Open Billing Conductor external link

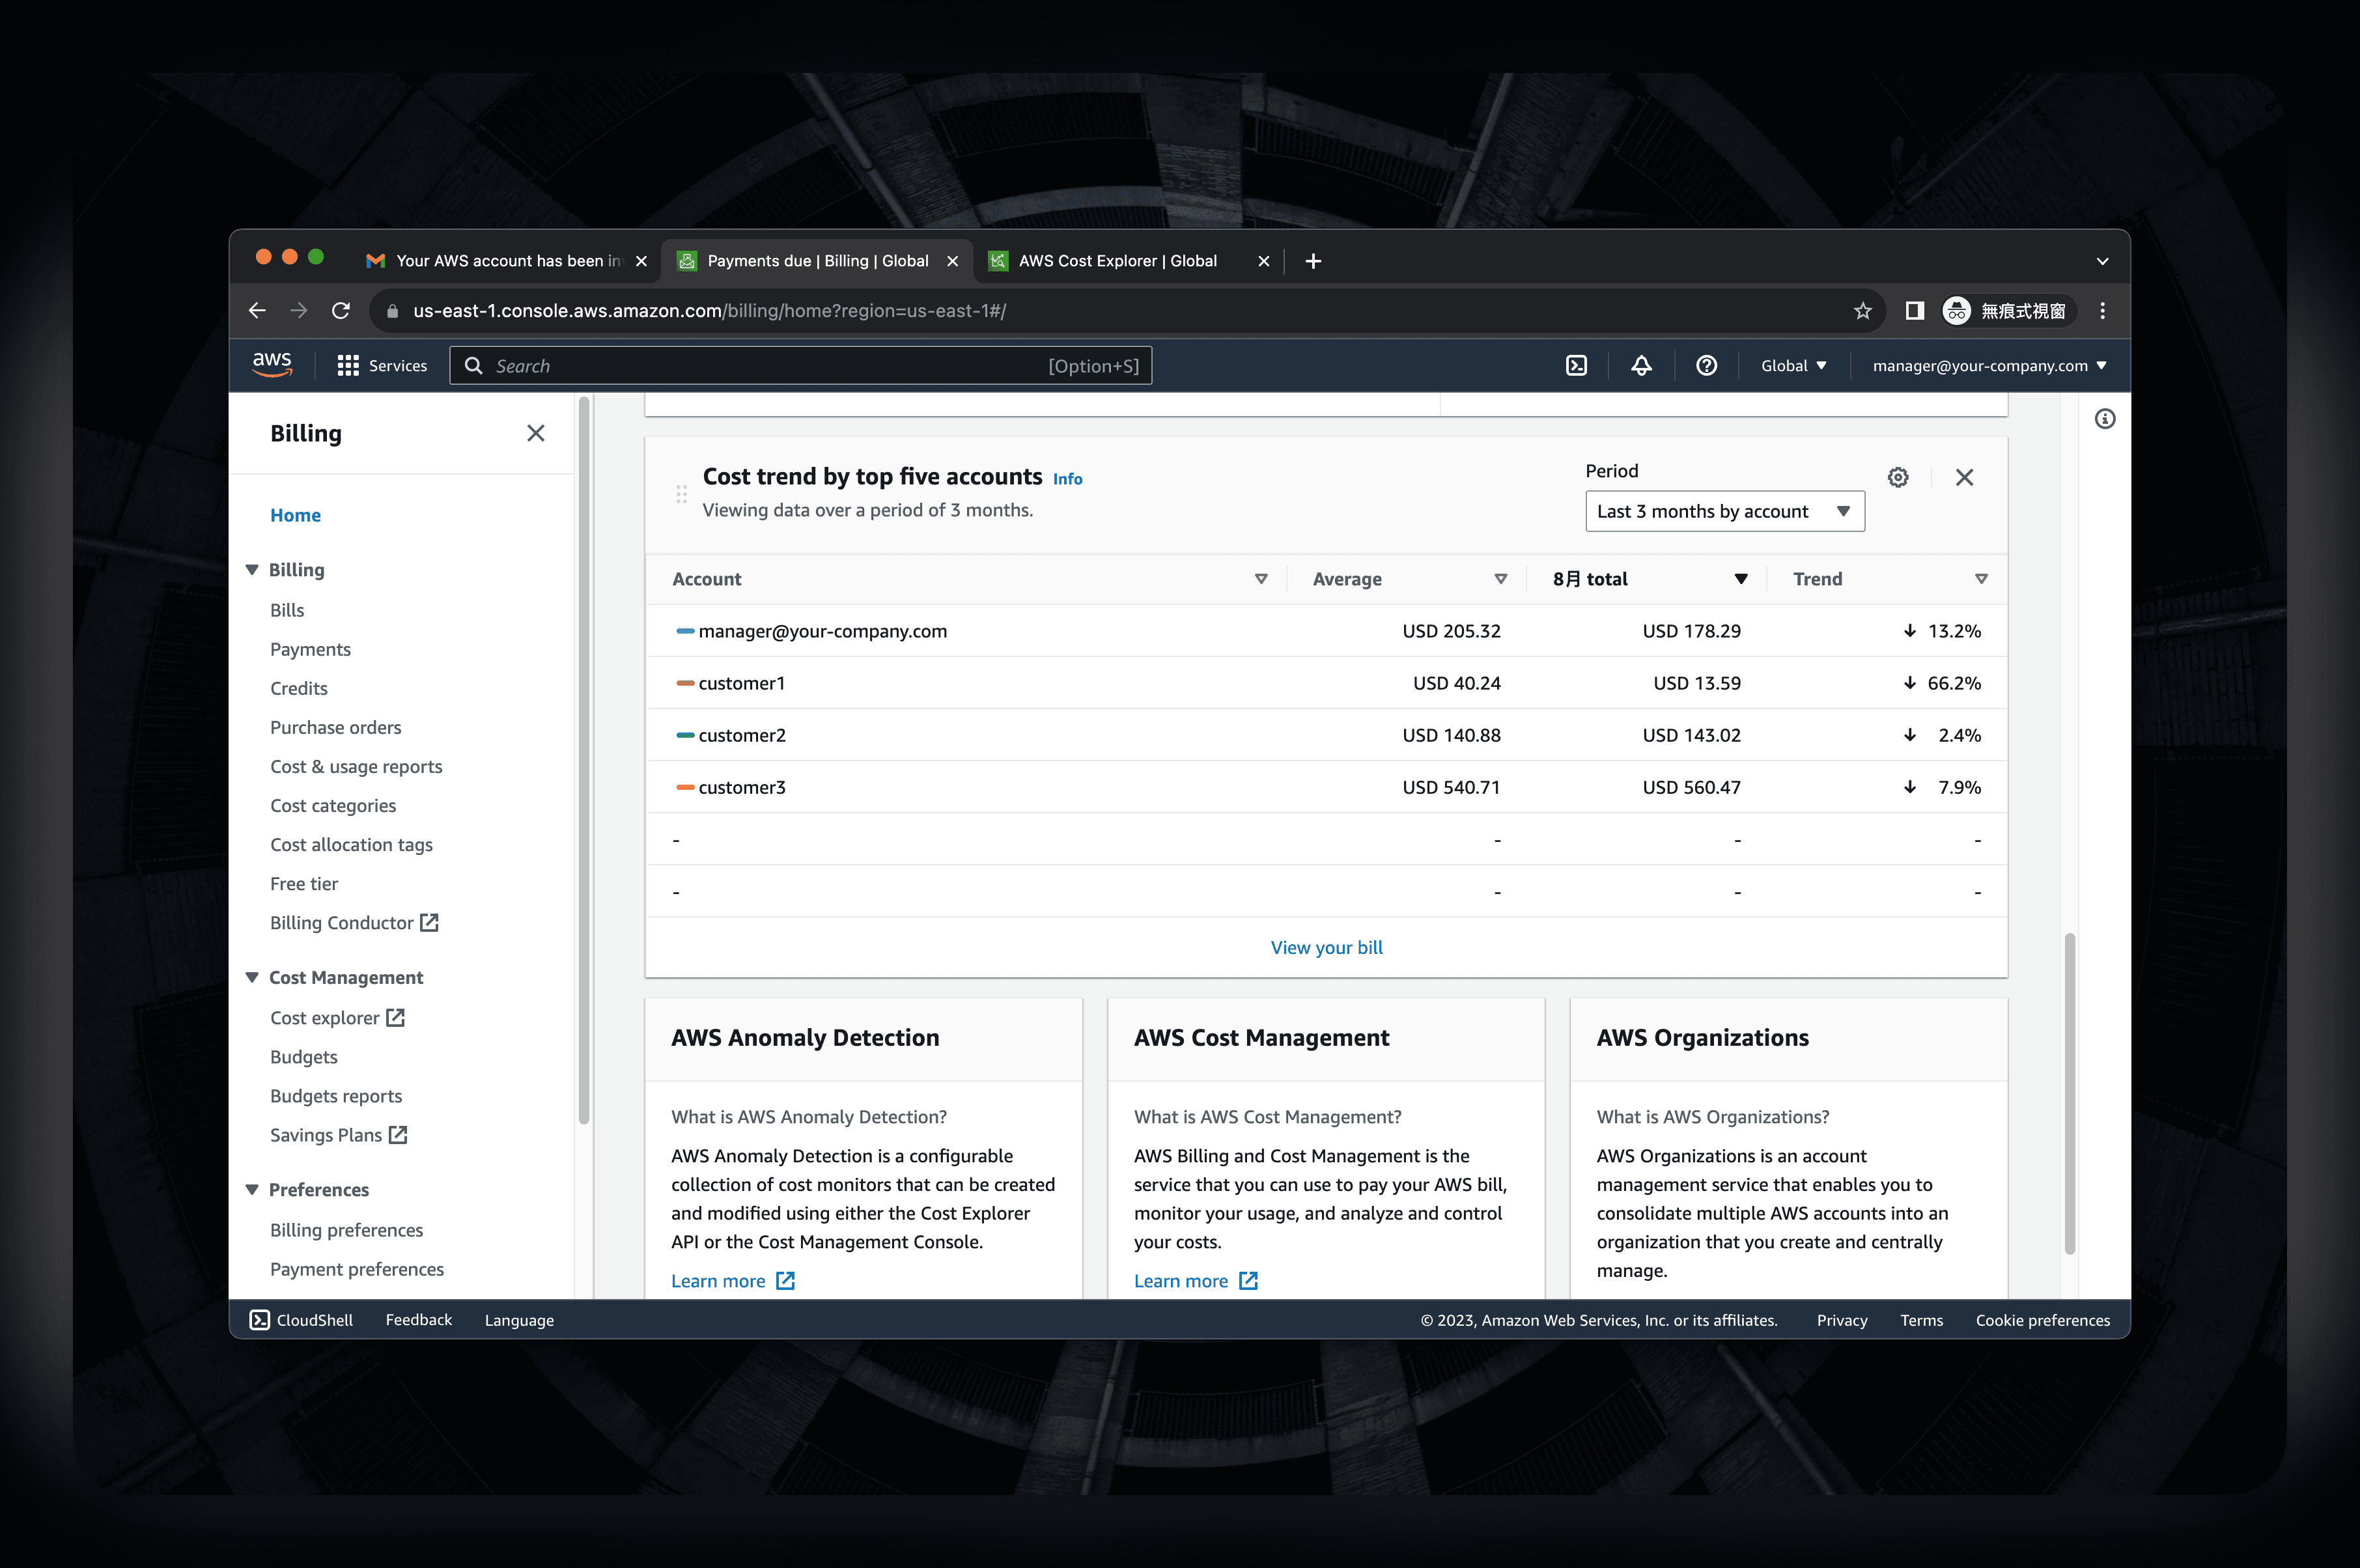tap(354, 923)
